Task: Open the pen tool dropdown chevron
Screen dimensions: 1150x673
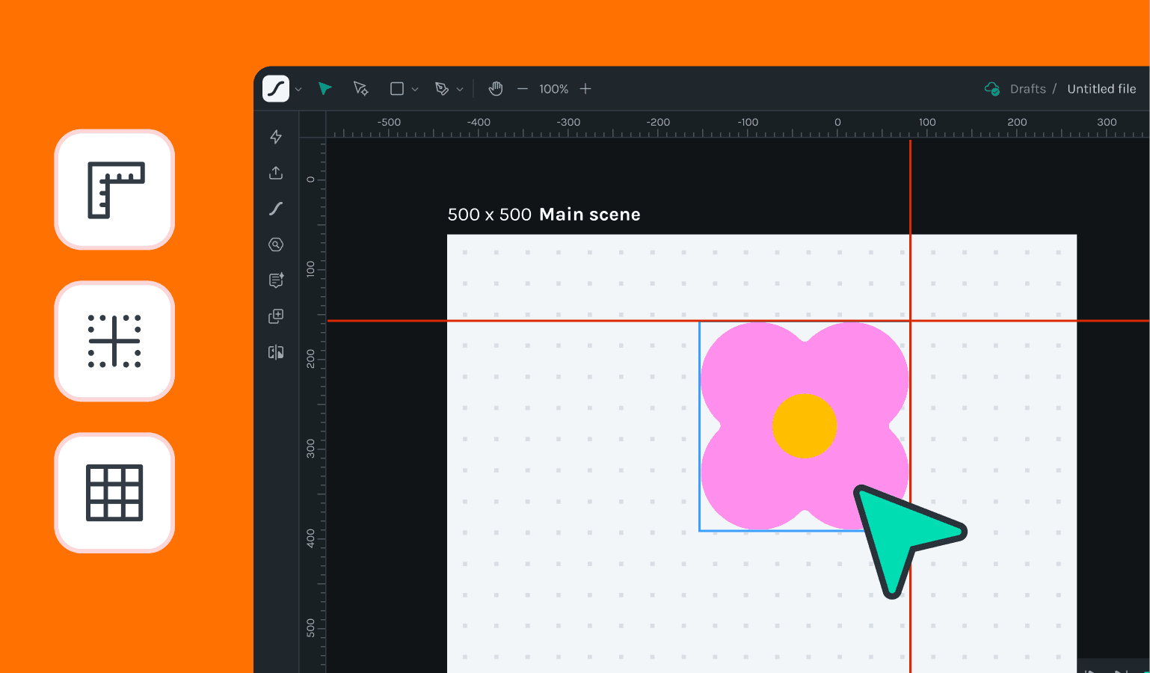Action: pyautogui.click(x=461, y=88)
